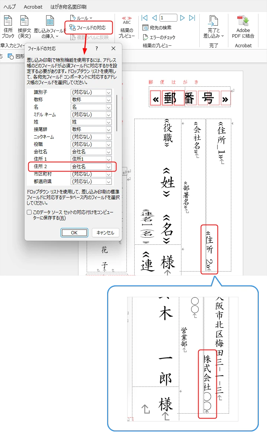Screen dimensions: 267x433
Task: Click the dialog help question mark
Action: [96, 48]
